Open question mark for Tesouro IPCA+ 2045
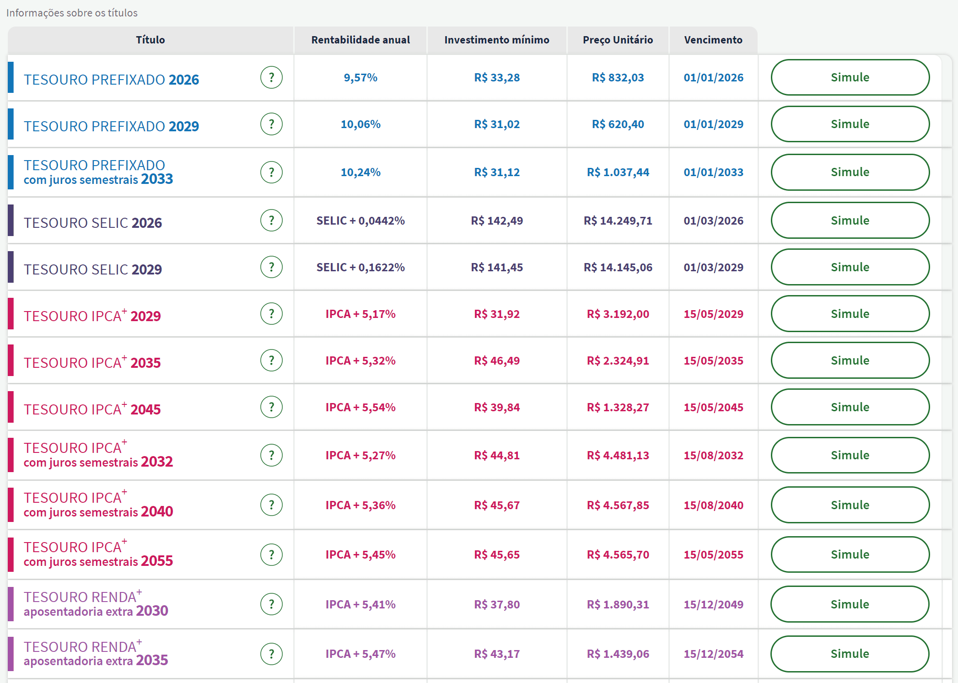Viewport: 958px width, 683px height. coord(271,407)
